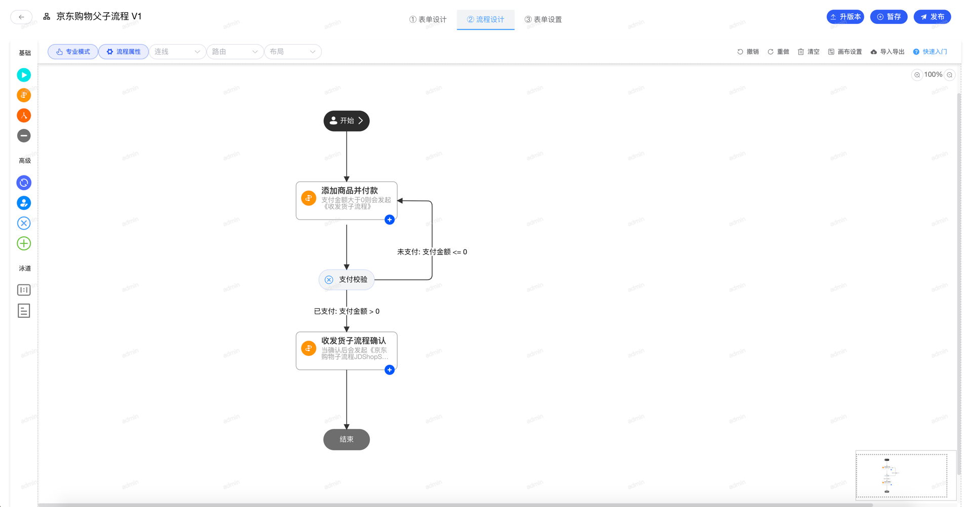Choose the gray minus end node icon
971x507 pixels.
[x=24, y=136]
